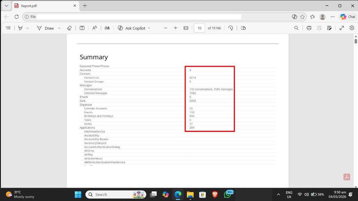Screen dimensions: 358x201
Task: Click the Summary heading
Action: (94, 57)
